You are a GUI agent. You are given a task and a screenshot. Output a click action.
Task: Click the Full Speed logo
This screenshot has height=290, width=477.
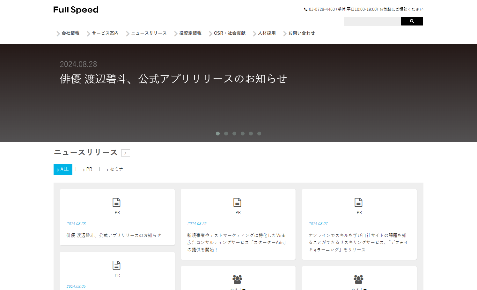click(76, 10)
